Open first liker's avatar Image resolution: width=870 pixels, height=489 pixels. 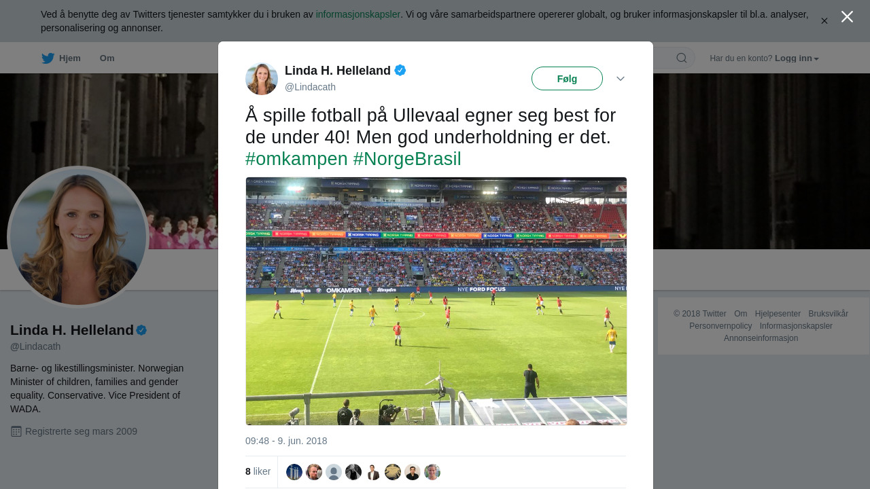click(294, 472)
